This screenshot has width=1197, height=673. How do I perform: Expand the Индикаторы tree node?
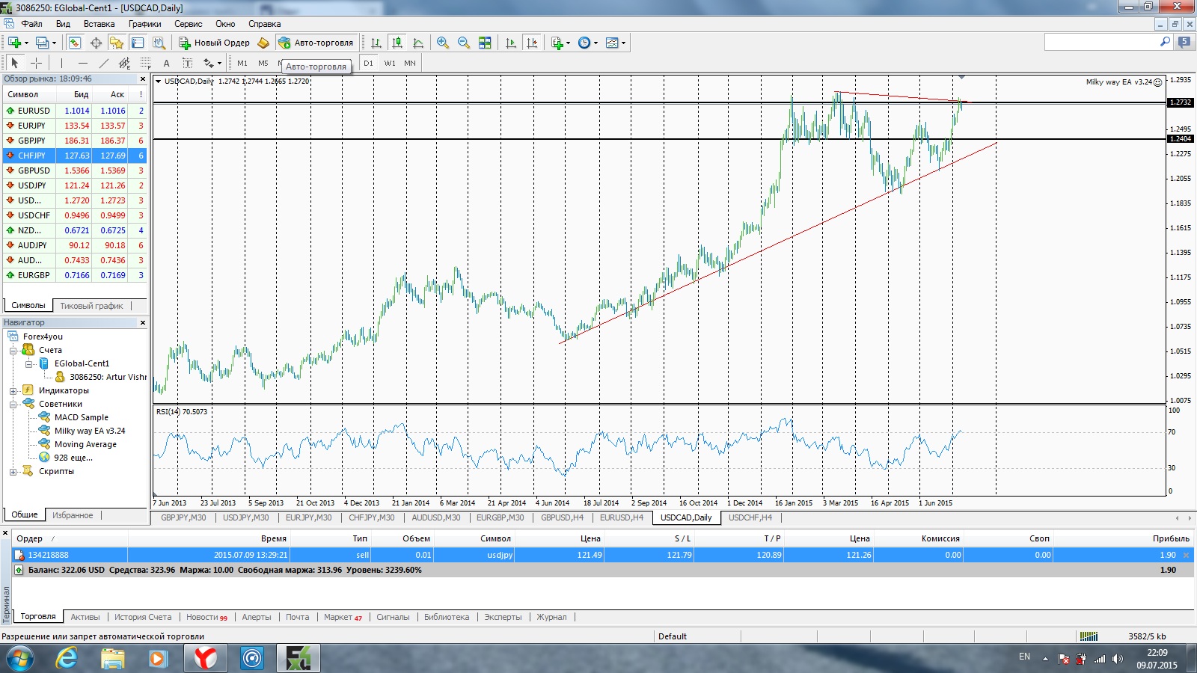pyautogui.click(x=13, y=390)
